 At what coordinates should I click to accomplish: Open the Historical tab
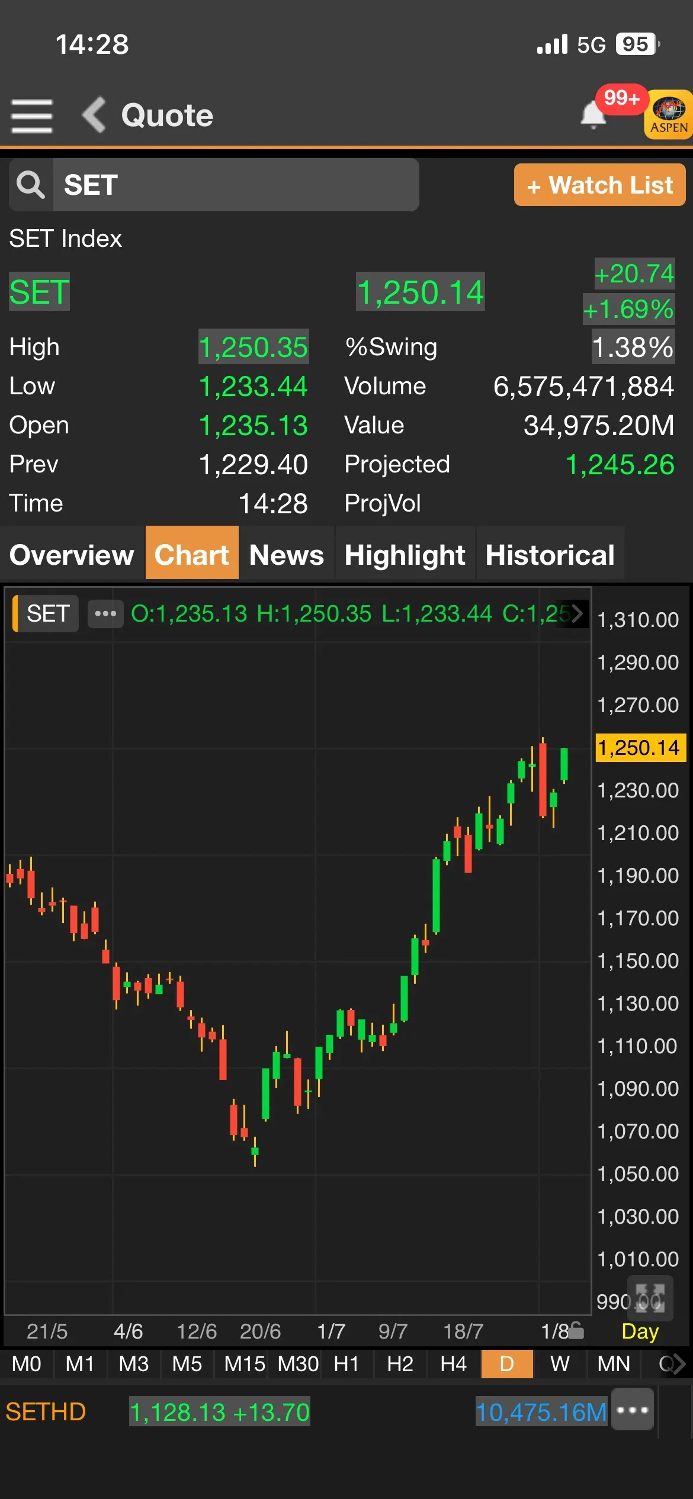point(550,555)
